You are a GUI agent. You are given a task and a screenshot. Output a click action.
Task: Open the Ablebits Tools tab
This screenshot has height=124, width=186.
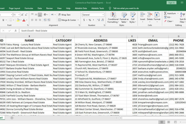coord(98,8)
